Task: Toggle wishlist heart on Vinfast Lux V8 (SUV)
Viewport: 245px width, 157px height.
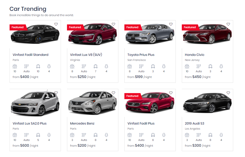Action: pos(113,24)
